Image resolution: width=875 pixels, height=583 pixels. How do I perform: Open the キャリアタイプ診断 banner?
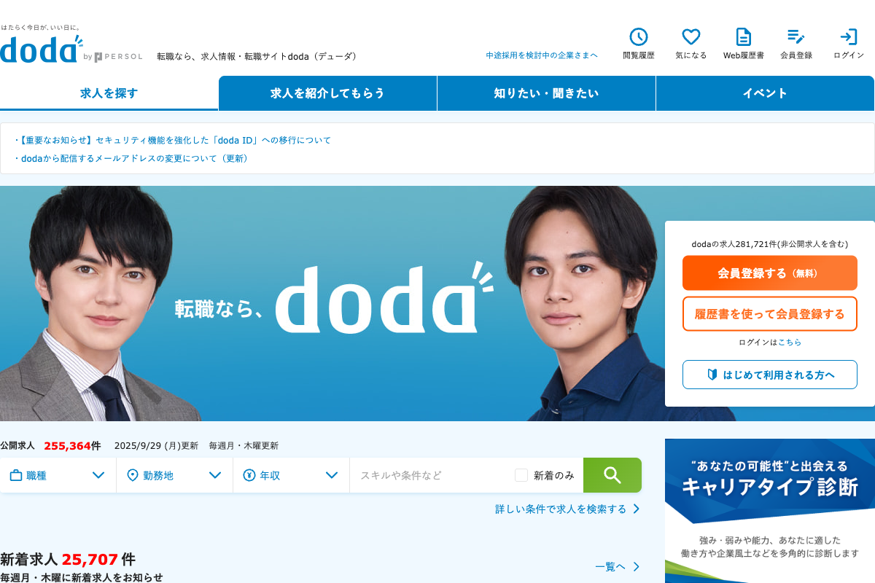point(770,511)
